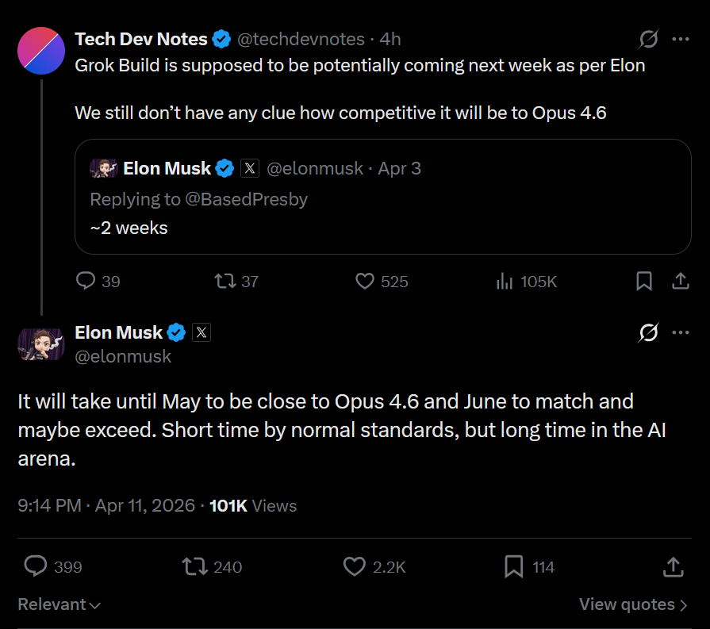Repost the Tech Dev Notes post
The width and height of the screenshot is (710, 629).
225,282
